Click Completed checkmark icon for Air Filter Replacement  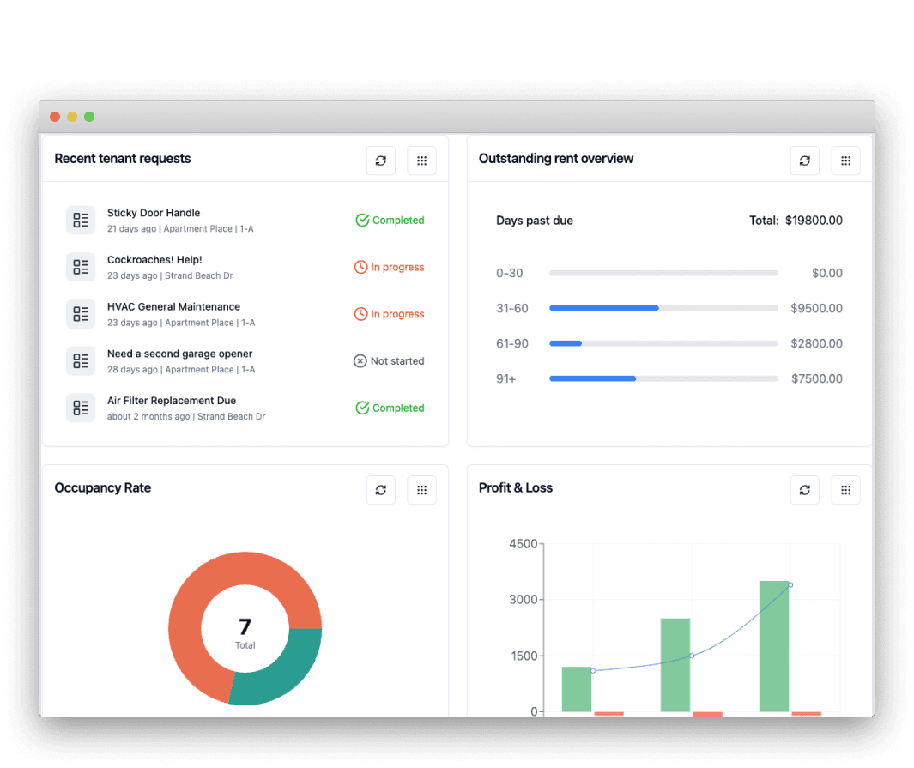(362, 408)
